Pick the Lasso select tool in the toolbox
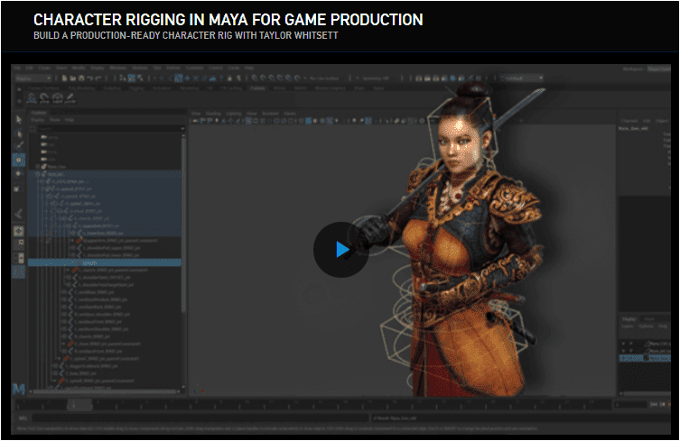Image resolution: width=680 pixels, height=441 pixels. coord(20,133)
